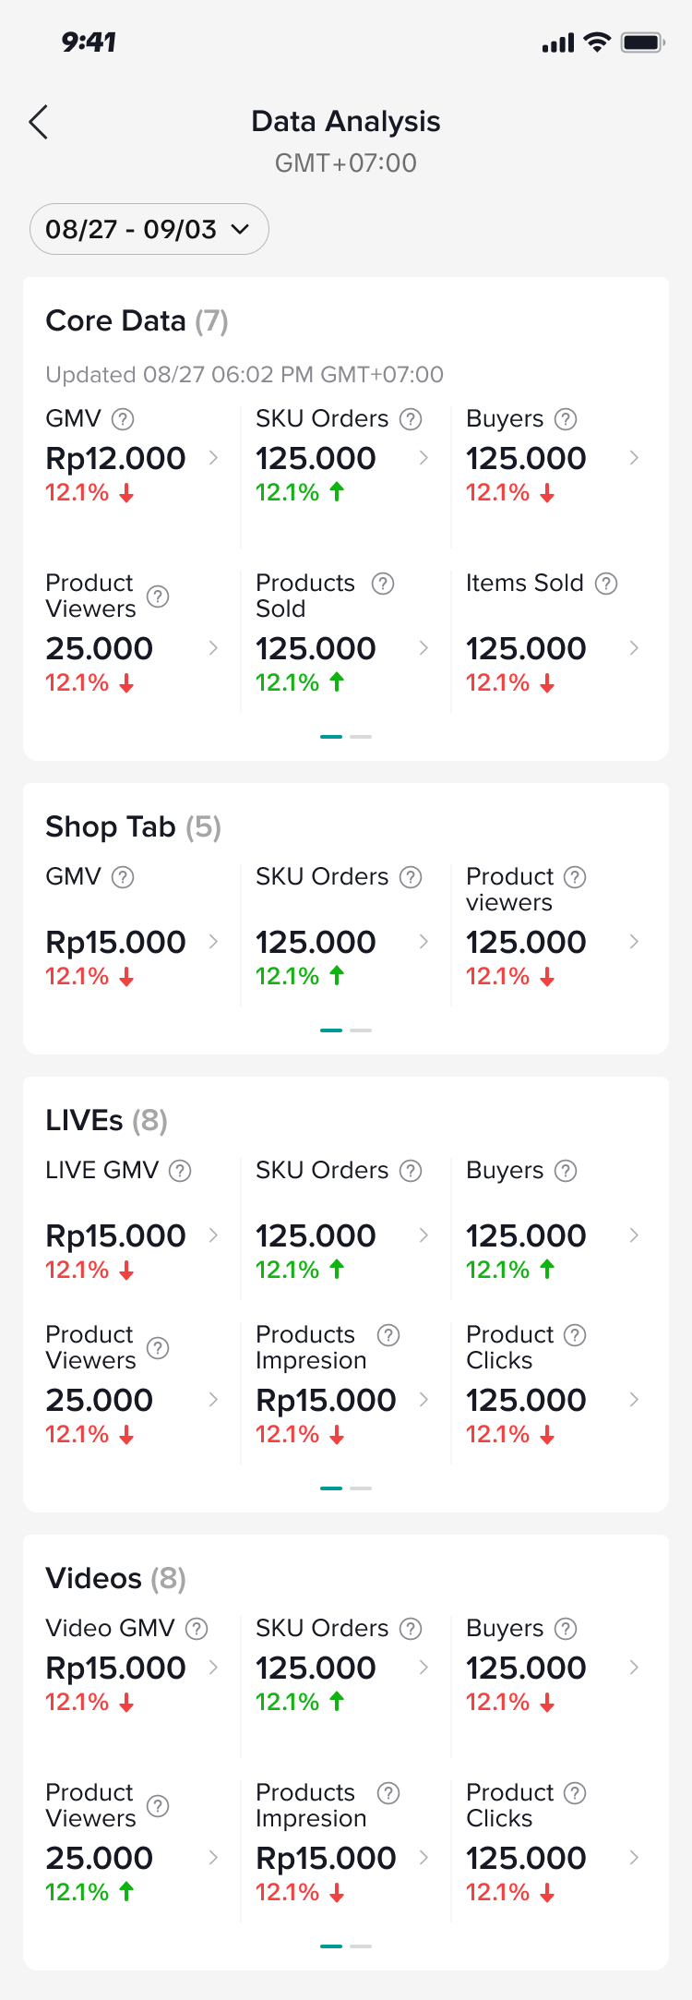Expand Shop Tab SKU Orders chevron
Viewport: 692px width, 2000px height.
click(x=424, y=942)
